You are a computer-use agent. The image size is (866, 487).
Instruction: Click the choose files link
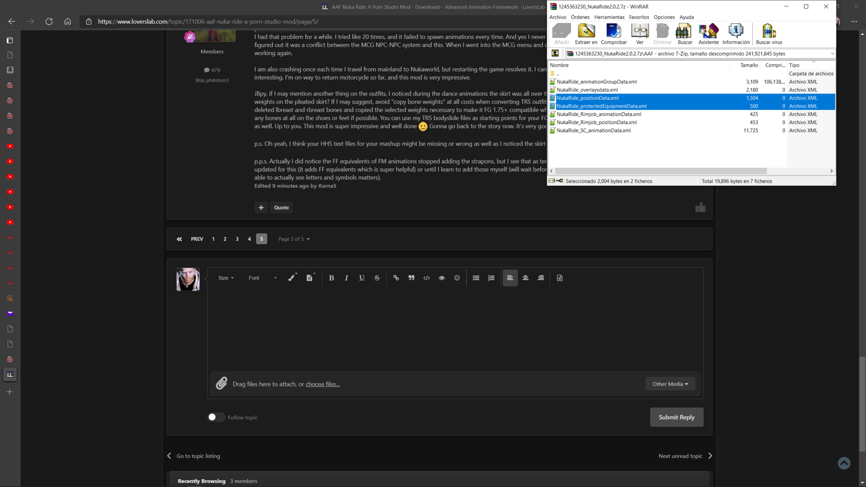coord(322,384)
